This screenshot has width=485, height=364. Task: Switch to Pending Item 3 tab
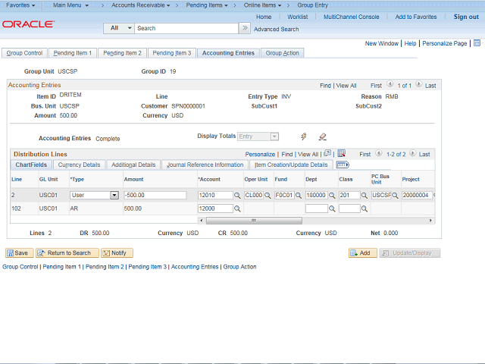pyautogui.click(x=172, y=53)
